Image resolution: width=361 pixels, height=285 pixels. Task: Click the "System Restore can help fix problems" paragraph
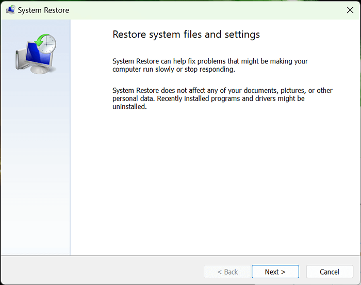210,65
